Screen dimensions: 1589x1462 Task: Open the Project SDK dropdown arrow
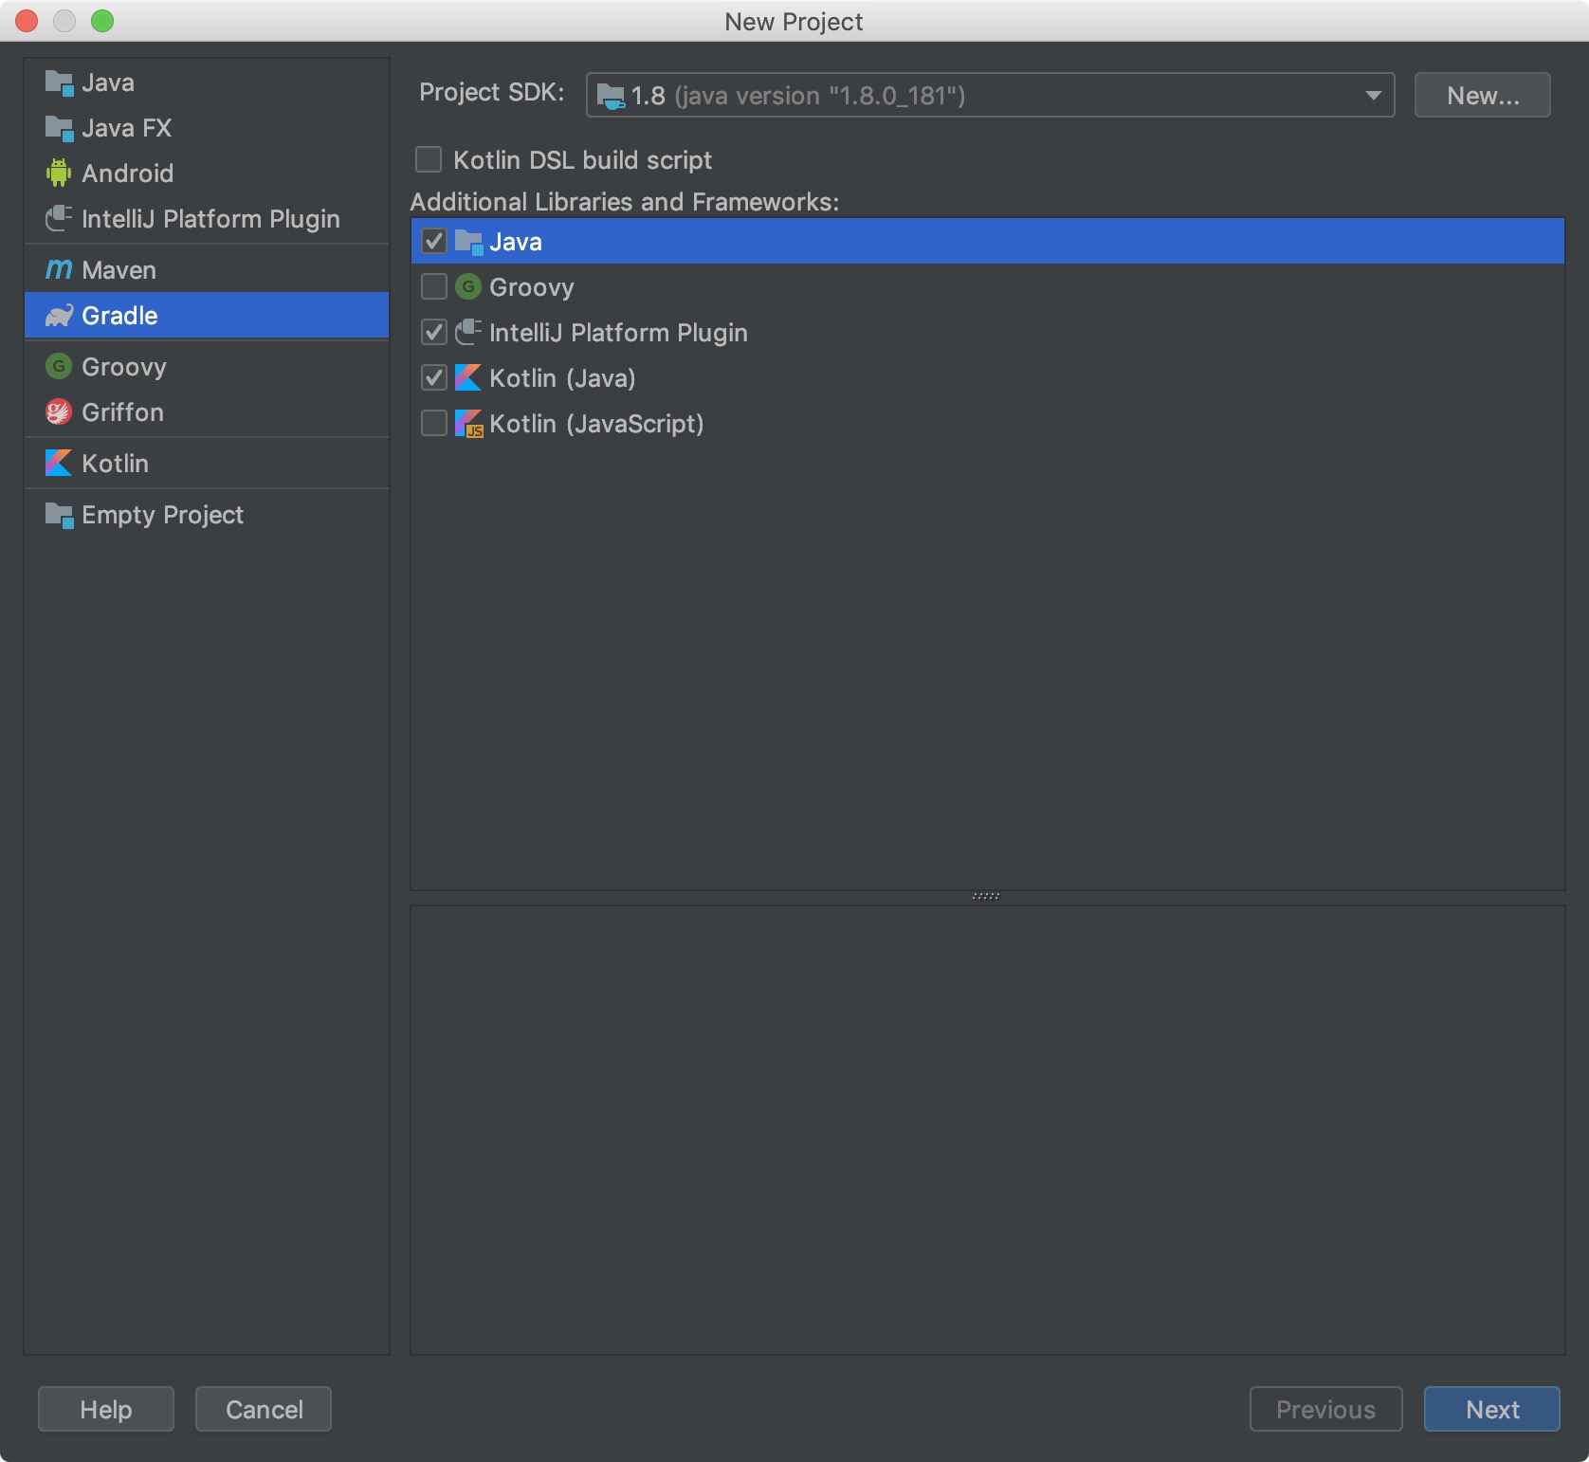click(1372, 96)
